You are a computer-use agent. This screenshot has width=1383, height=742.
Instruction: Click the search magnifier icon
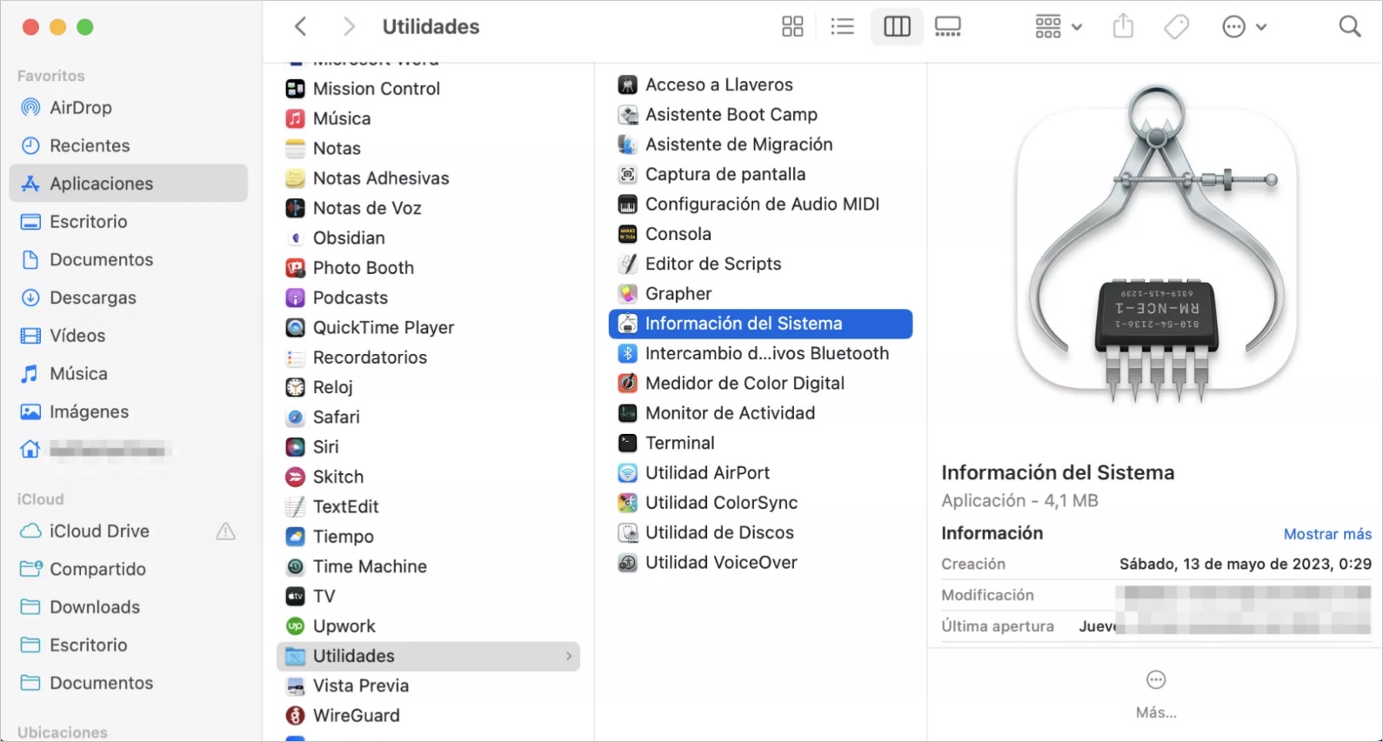[x=1349, y=27]
